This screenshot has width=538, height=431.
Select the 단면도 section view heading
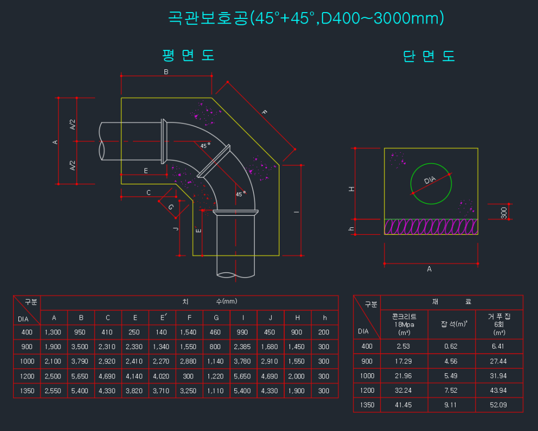429,57
